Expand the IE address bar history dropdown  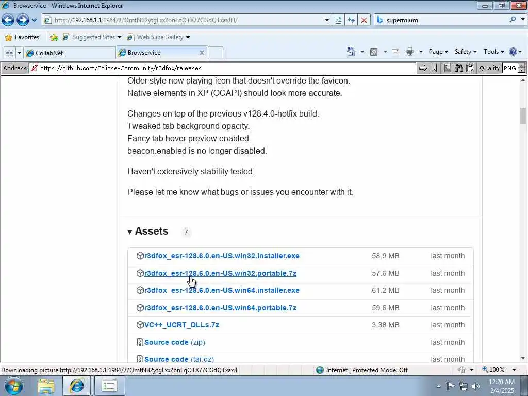[326, 20]
